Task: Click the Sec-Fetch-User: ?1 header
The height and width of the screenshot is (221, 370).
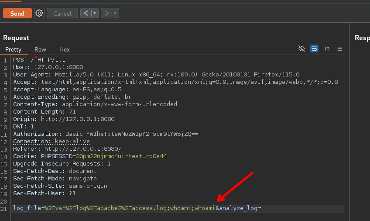Action: tap(45, 193)
